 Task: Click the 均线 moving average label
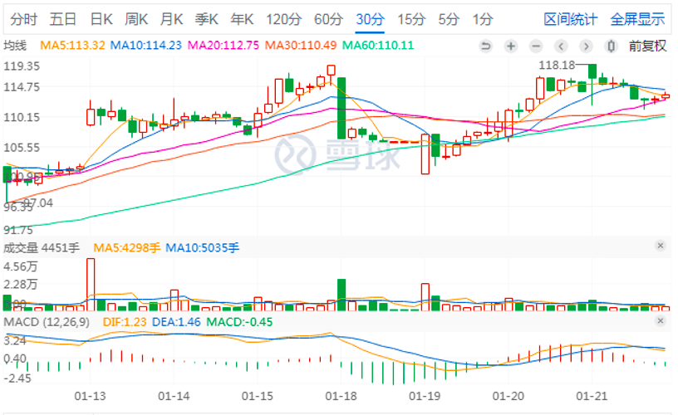15,46
